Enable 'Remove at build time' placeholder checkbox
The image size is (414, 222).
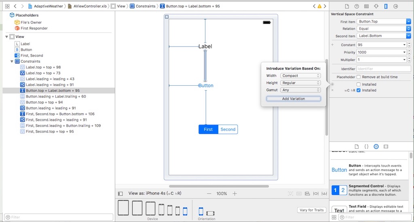coord(359,77)
